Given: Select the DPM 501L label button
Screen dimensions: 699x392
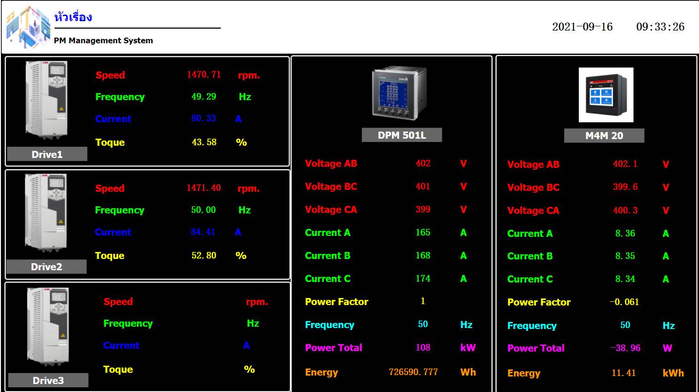Looking at the screenshot, I should pyautogui.click(x=402, y=135).
